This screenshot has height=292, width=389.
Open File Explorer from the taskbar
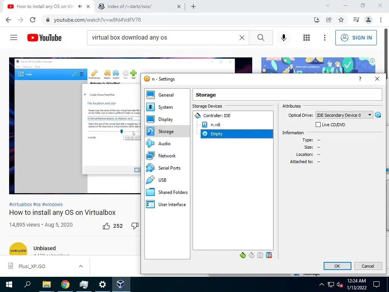tap(46, 284)
